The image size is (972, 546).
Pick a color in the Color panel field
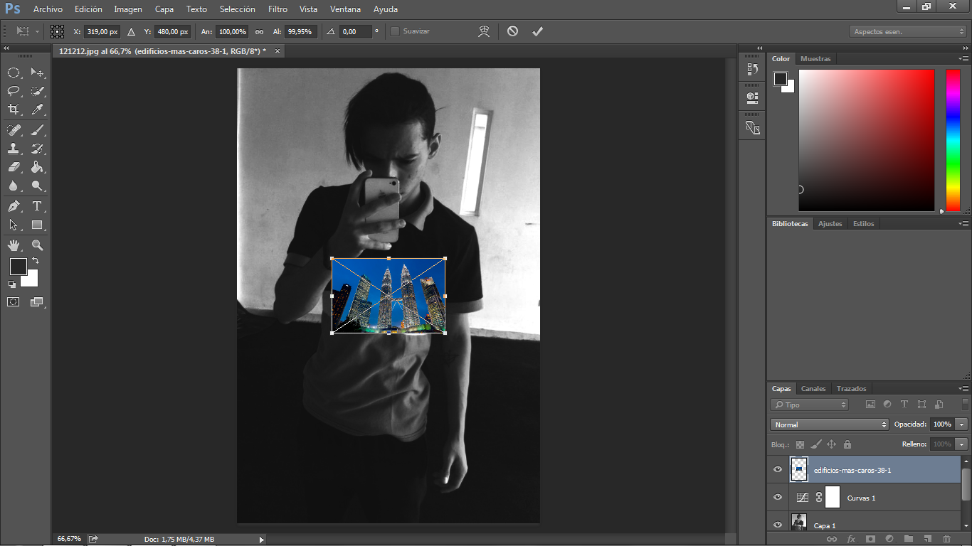pos(867,140)
